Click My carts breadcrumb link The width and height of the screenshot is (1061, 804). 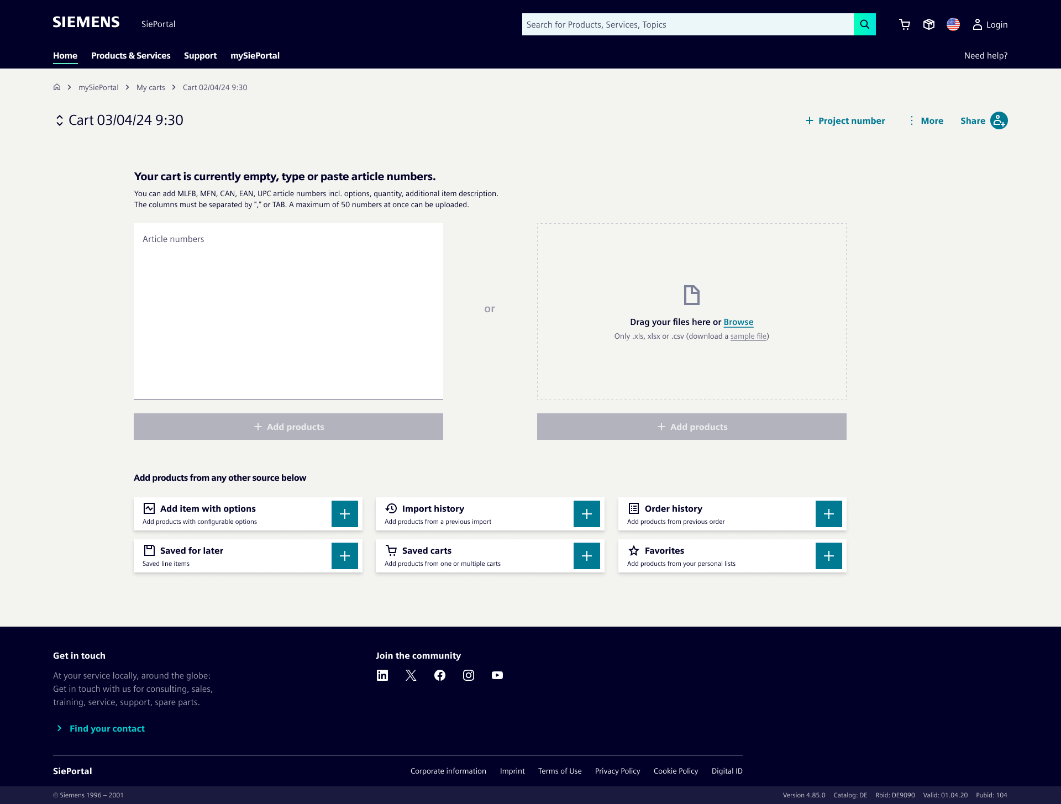click(x=151, y=87)
